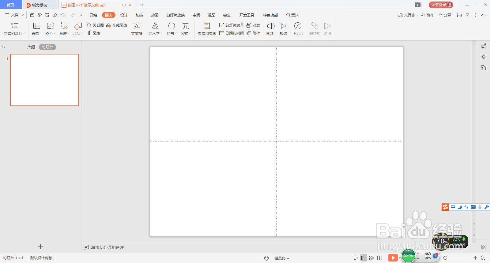Click the Undo arrow icon
The height and width of the screenshot is (263, 490).
[x=62, y=15]
